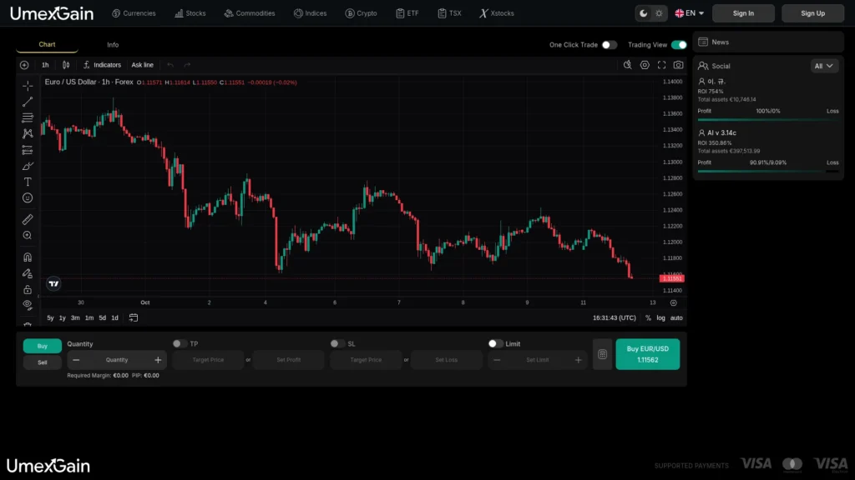
Task: Open the Stocks menu
Action: pos(190,13)
